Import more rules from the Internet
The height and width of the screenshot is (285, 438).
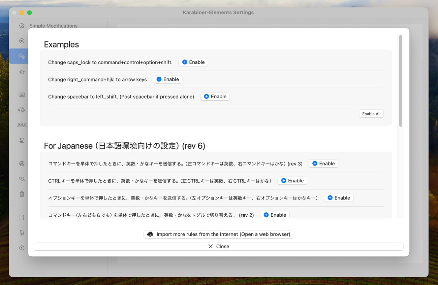[x=219, y=234]
